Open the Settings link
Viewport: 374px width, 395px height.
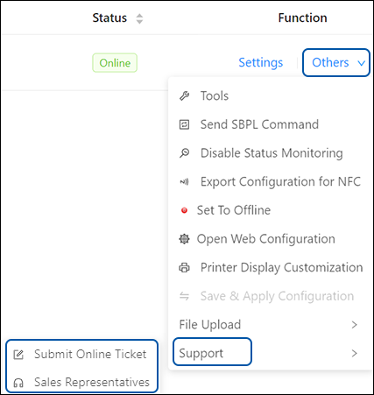(x=261, y=62)
